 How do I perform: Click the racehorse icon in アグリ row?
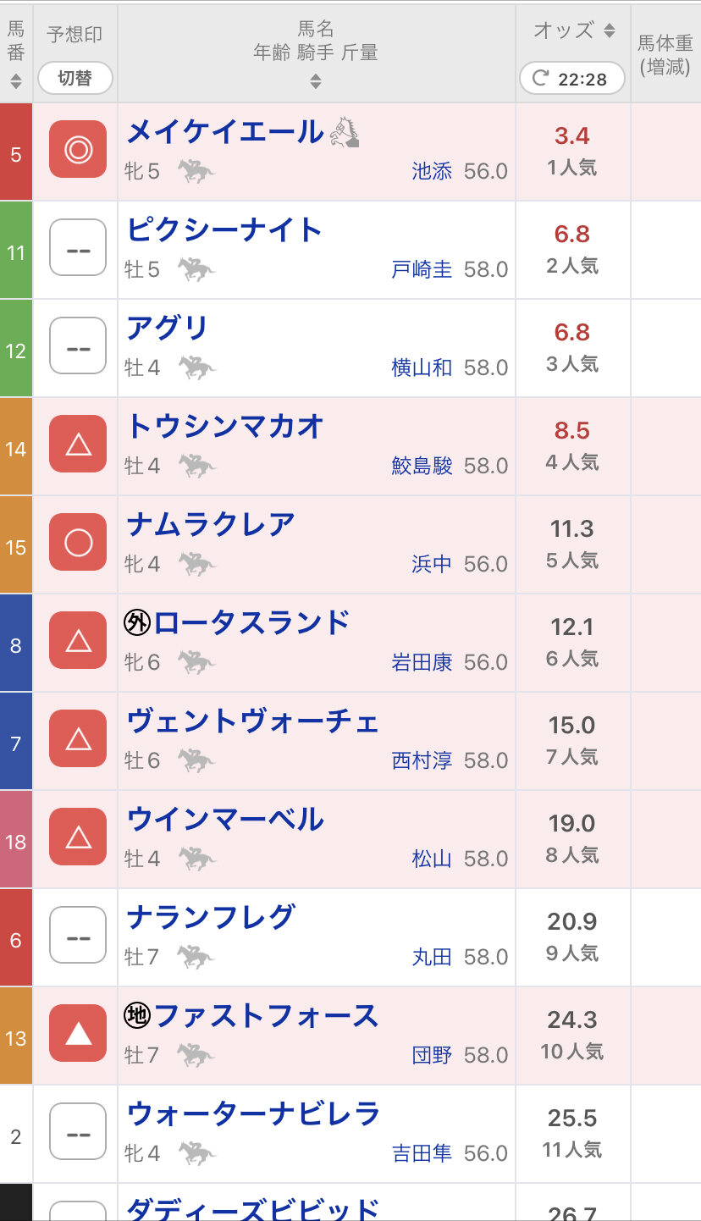tap(196, 367)
